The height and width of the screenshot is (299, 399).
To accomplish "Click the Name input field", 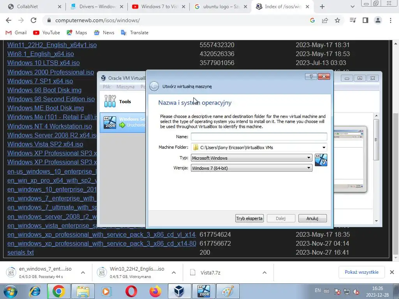I will pos(259,137).
